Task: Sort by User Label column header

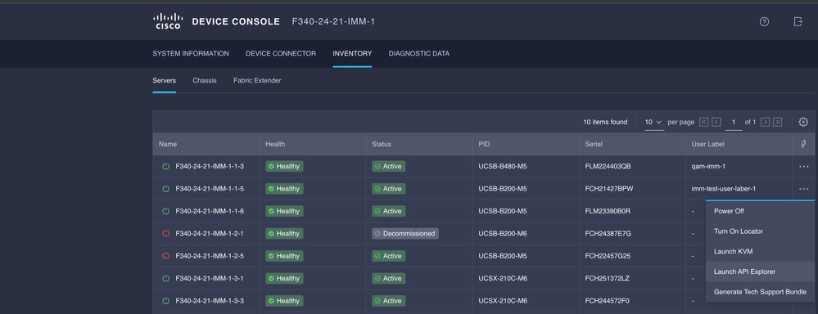Action: tap(708, 144)
